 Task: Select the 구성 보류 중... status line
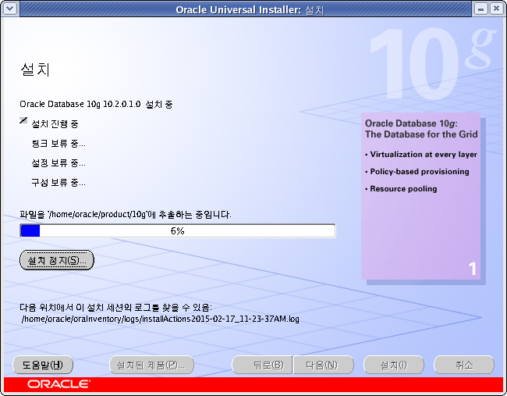click(x=58, y=183)
